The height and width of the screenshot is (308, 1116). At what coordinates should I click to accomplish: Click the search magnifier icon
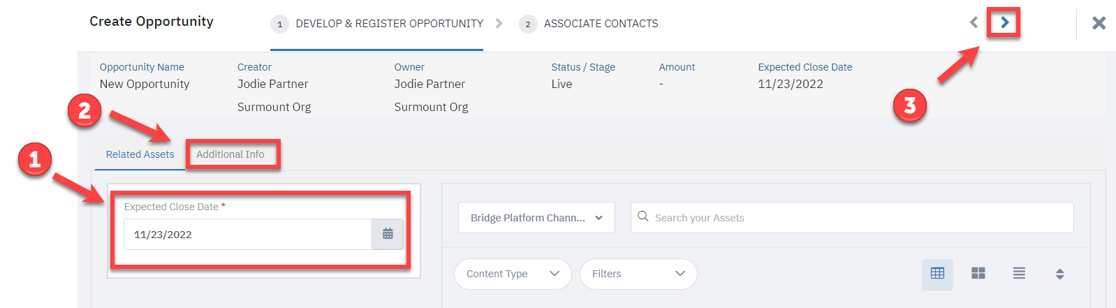[x=643, y=217]
